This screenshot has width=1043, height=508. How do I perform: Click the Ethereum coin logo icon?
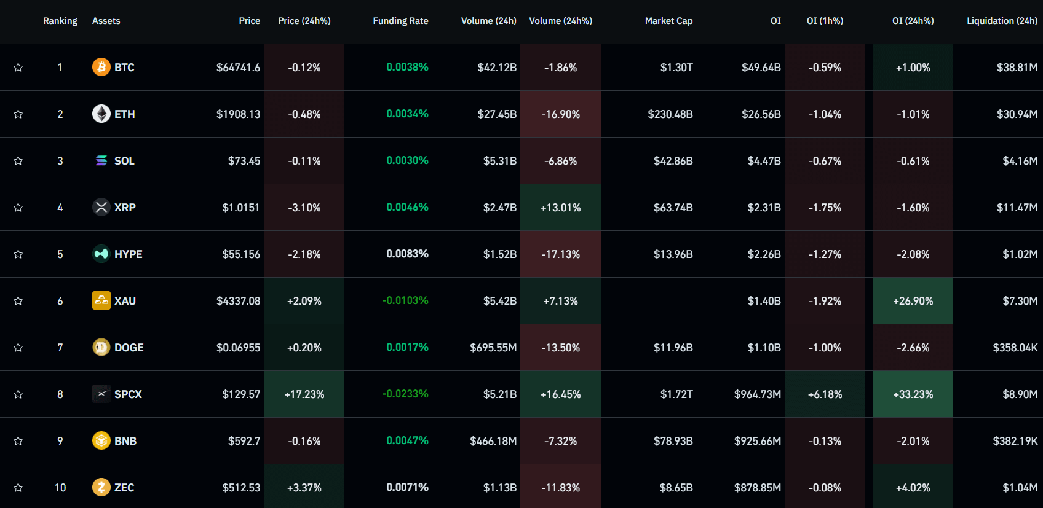coord(101,114)
